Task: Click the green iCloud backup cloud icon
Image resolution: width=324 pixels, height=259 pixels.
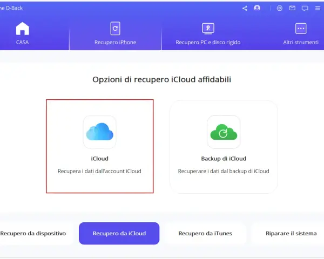Action: 224,132
